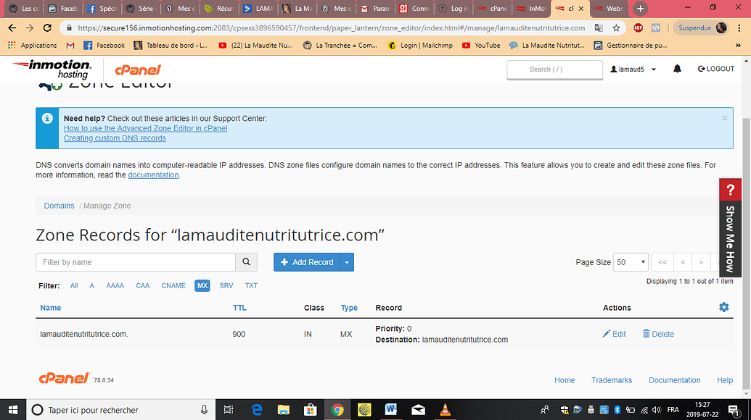Edit the lamauditenutritutrice.com MX record
This screenshot has height=420, width=751.
click(x=614, y=334)
